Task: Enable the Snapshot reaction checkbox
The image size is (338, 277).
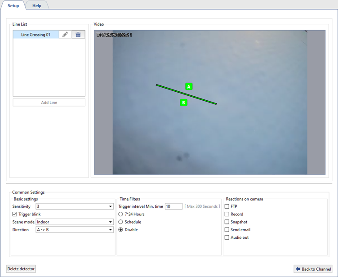Action: click(x=227, y=222)
